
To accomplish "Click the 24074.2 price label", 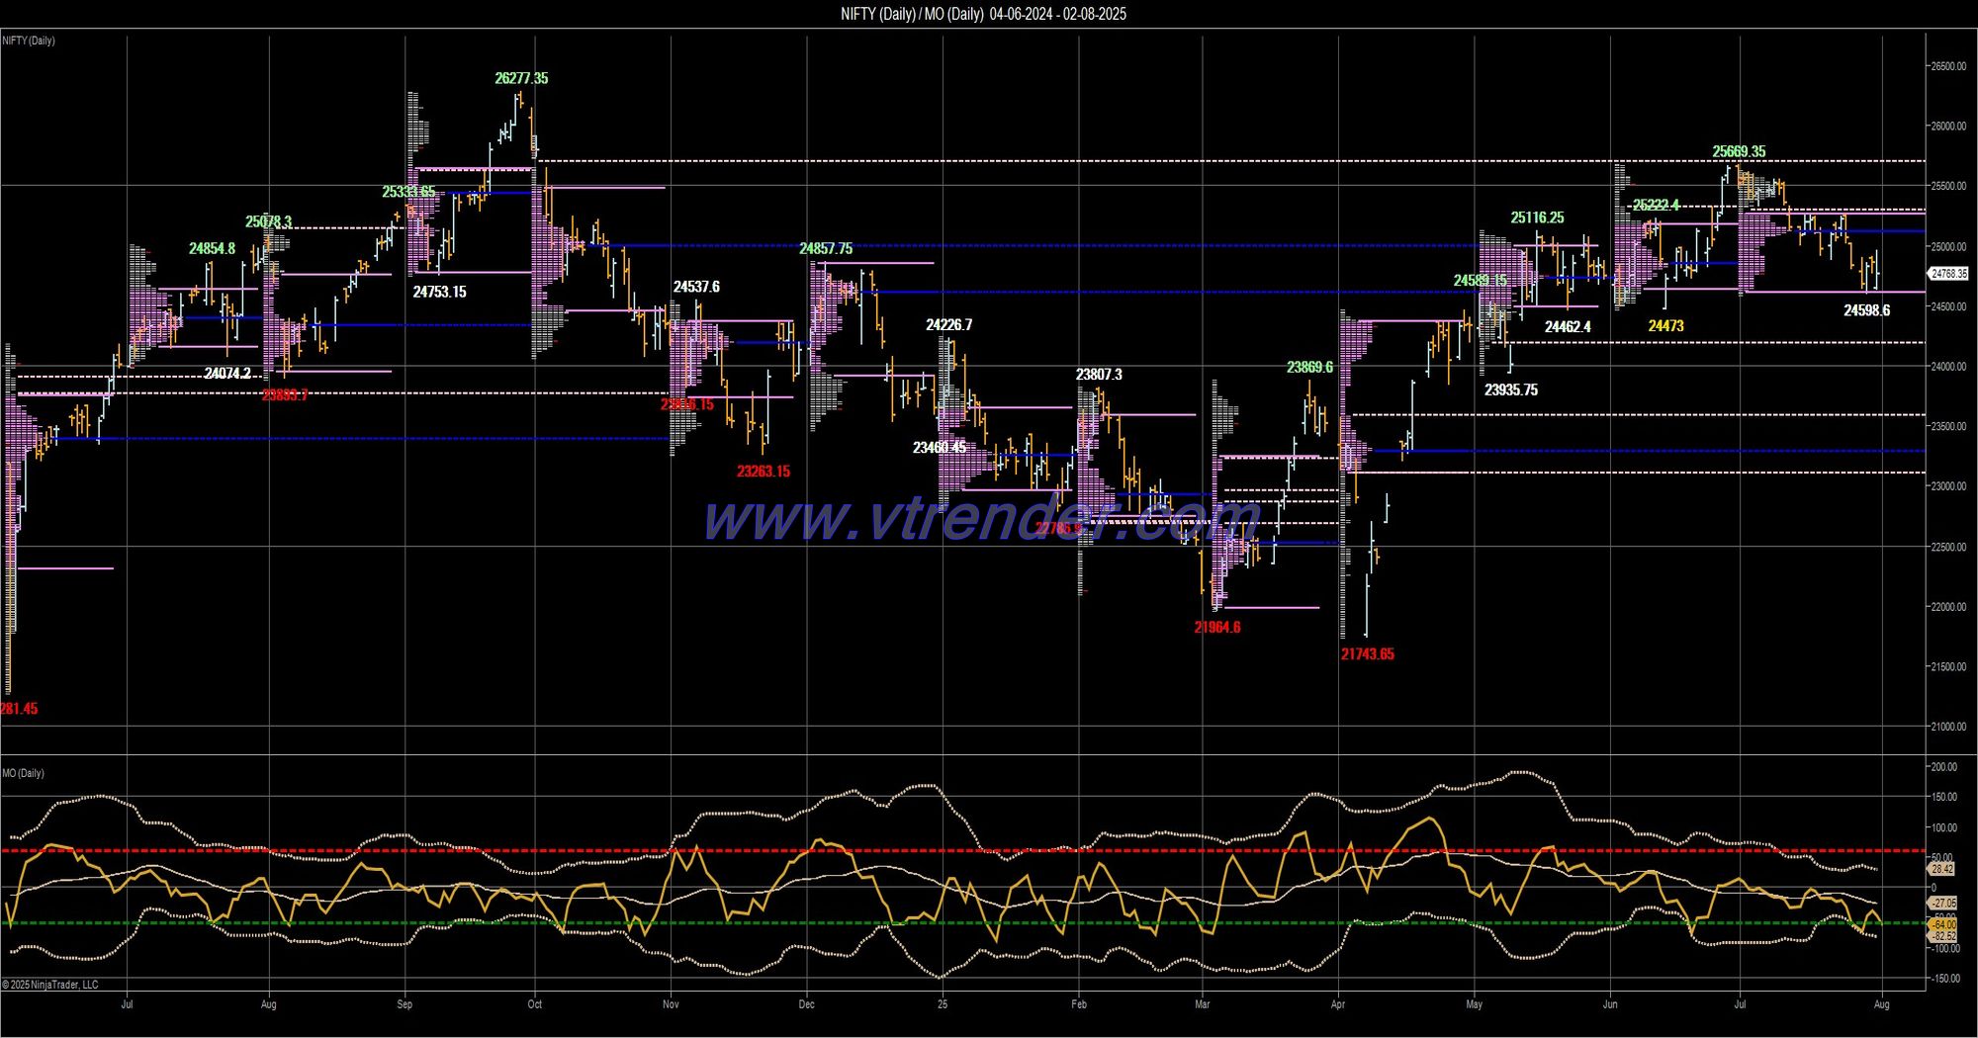I will pyautogui.click(x=227, y=374).
